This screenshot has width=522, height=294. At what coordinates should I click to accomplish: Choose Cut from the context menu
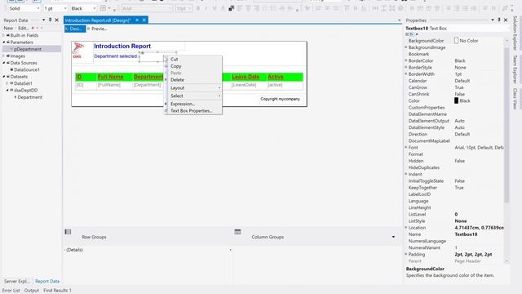click(193, 60)
